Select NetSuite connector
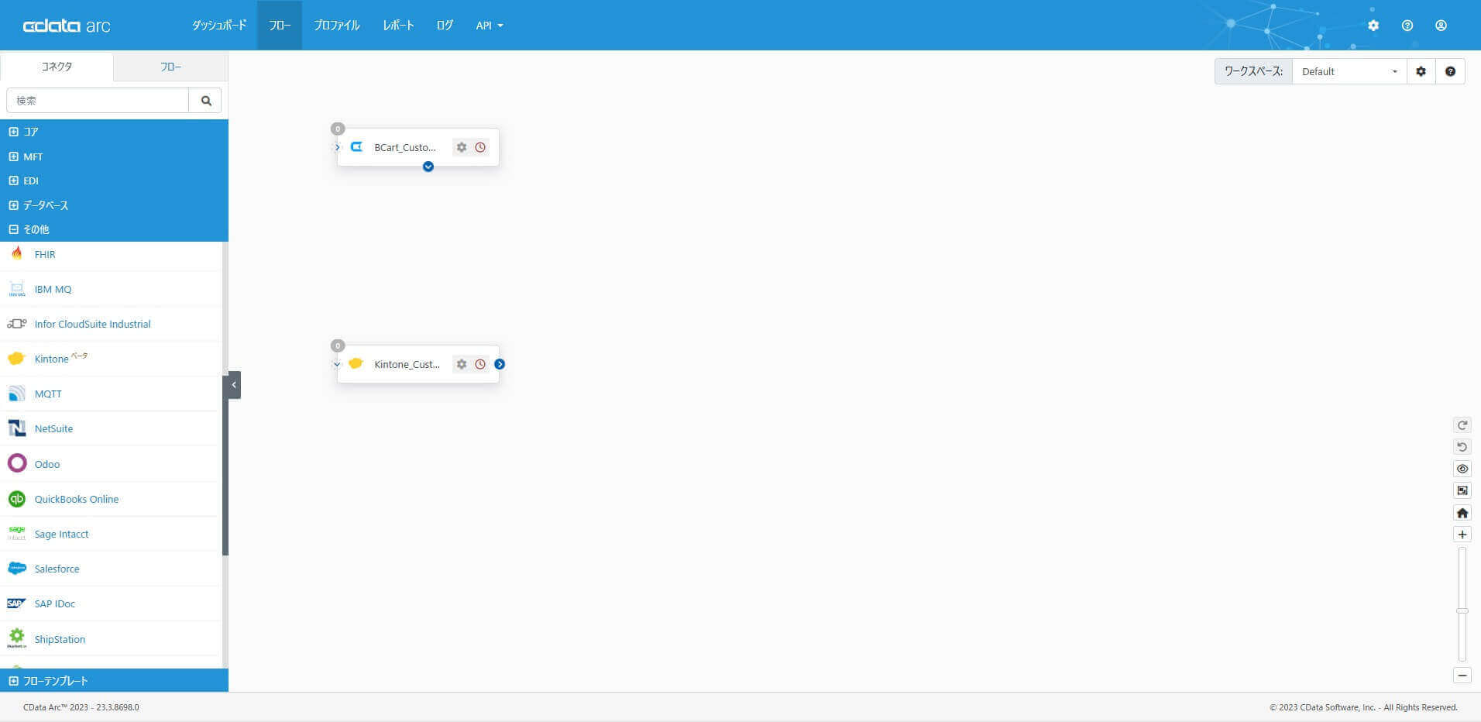The height and width of the screenshot is (722, 1481). [111, 428]
